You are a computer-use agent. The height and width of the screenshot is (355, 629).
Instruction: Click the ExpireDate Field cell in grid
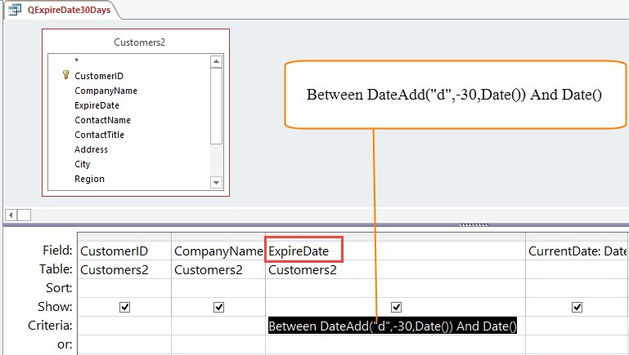303,251
